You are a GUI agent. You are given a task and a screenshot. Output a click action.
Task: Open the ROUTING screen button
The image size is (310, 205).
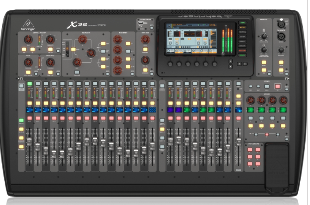click(x=242, y=32)
